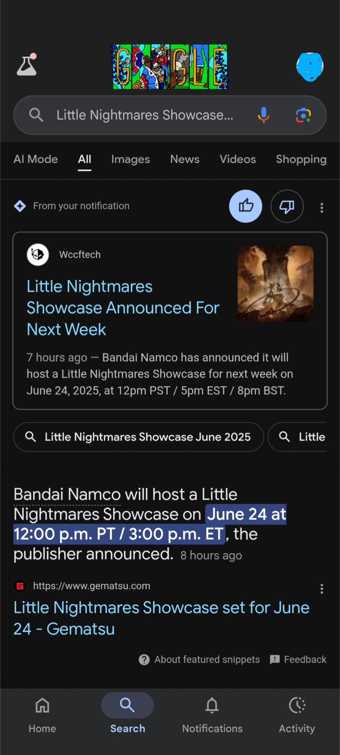Open Google Search Labs via the flask icon

[27, 66]
